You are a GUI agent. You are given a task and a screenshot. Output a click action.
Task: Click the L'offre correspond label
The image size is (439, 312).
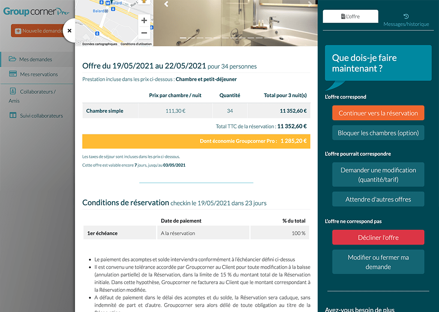pyautogui.click(x=346, y=97)
